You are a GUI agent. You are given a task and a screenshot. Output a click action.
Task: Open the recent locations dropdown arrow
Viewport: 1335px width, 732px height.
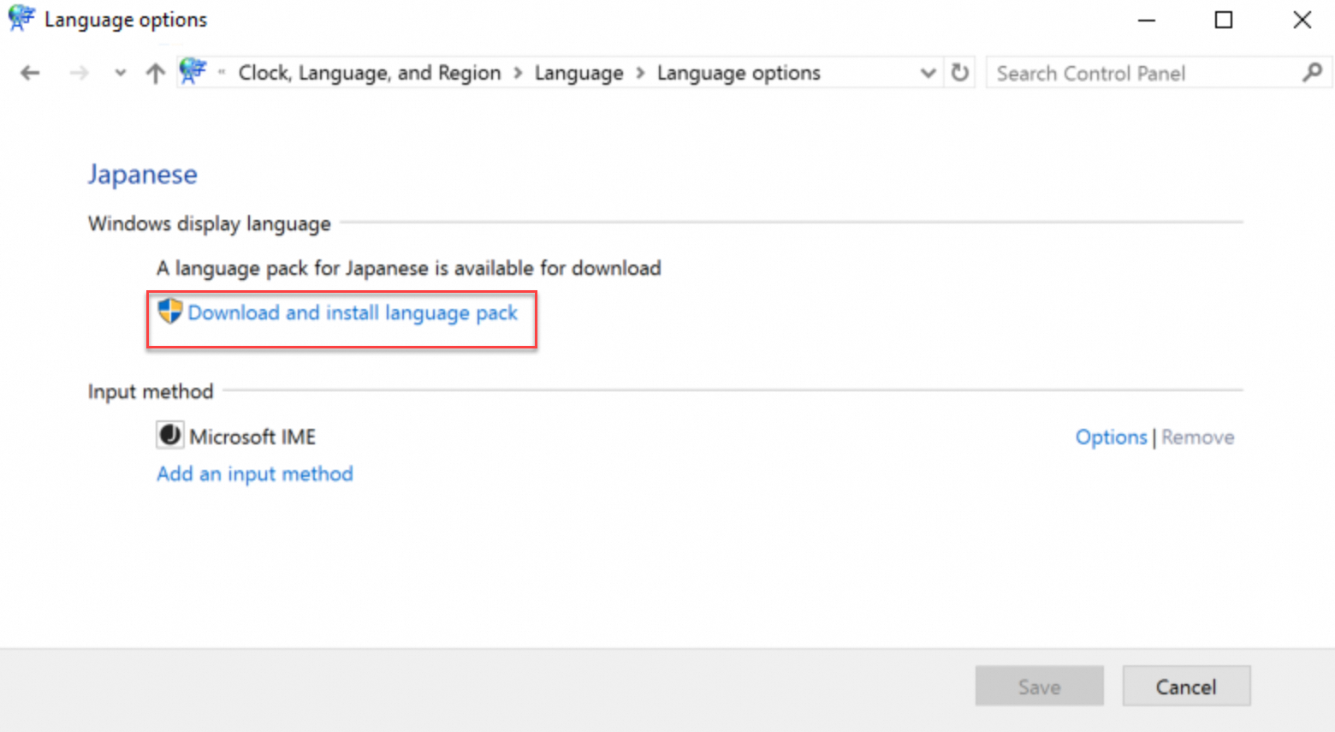(x=120, y=74)
